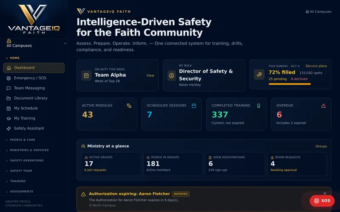
Task: Click the Overdue warning triangle icon
Action: (323, 106)
